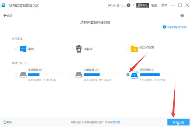
Task: Click the yellow custom folder search icon
Action: [134, 49]
